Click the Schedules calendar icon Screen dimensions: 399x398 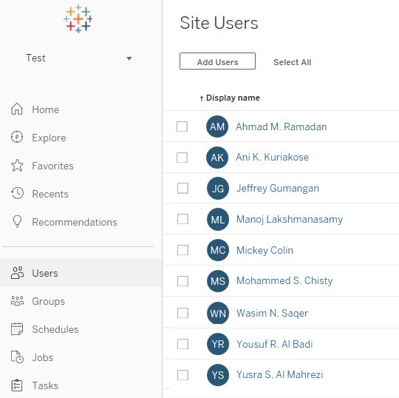pos(17,329)
